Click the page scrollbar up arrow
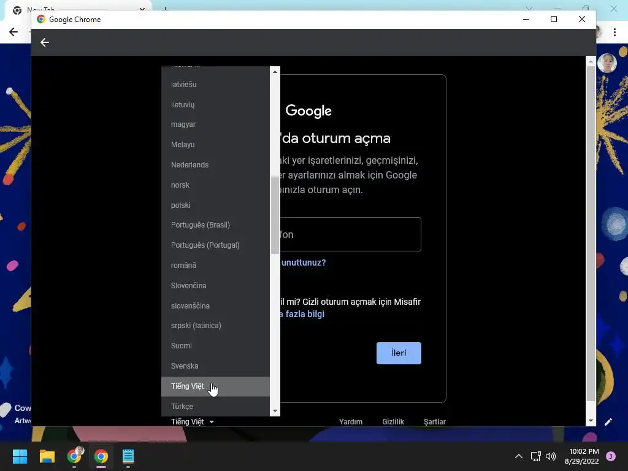 pos(591,61)
